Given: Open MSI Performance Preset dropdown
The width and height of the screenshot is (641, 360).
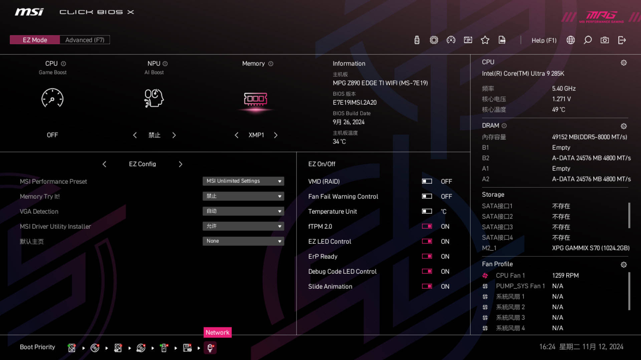Looking at the screenshot, I should click(243, 181).
